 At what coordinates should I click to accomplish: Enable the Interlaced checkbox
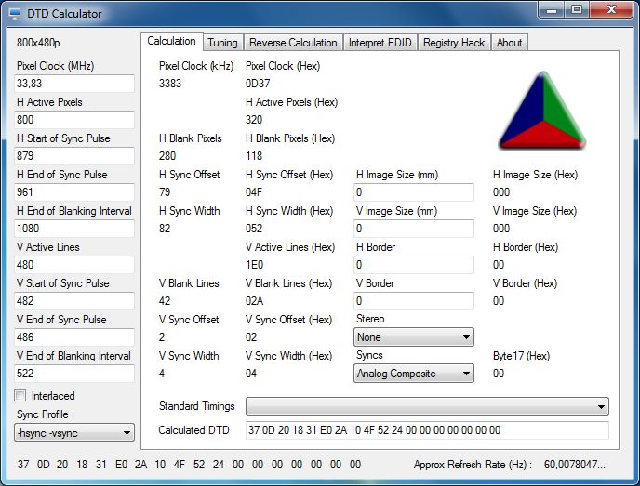pos(21,395)
